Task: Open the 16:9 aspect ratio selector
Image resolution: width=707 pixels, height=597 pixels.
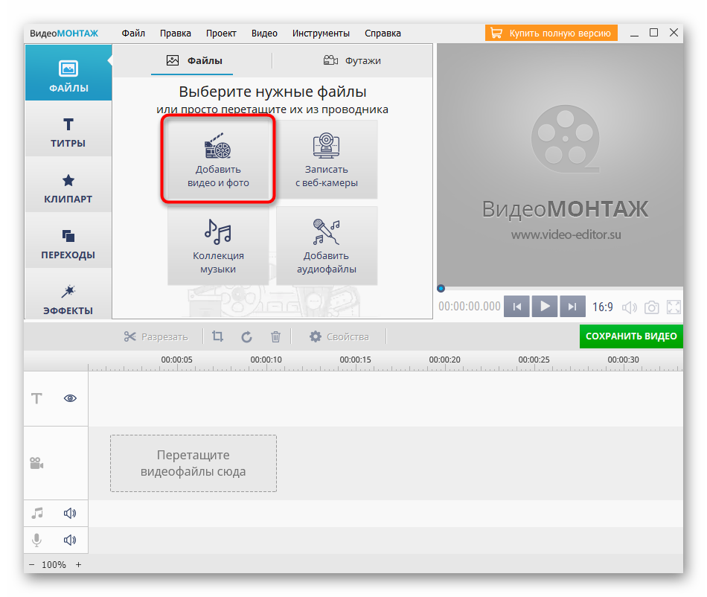Action: (602, 307)
